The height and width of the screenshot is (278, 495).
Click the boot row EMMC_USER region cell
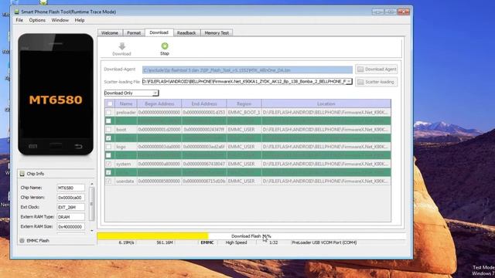pyautogui.click(x=244, y=130)
